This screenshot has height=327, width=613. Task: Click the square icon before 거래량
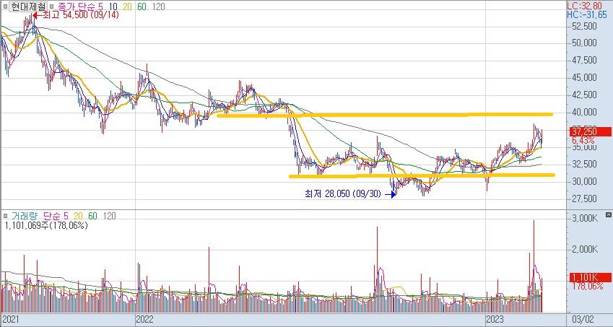coord(6,216)
